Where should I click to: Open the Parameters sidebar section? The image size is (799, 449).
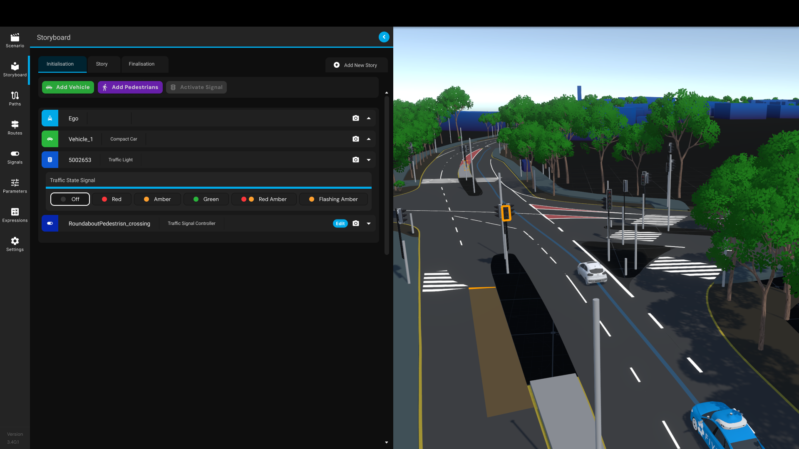point(15,186)
